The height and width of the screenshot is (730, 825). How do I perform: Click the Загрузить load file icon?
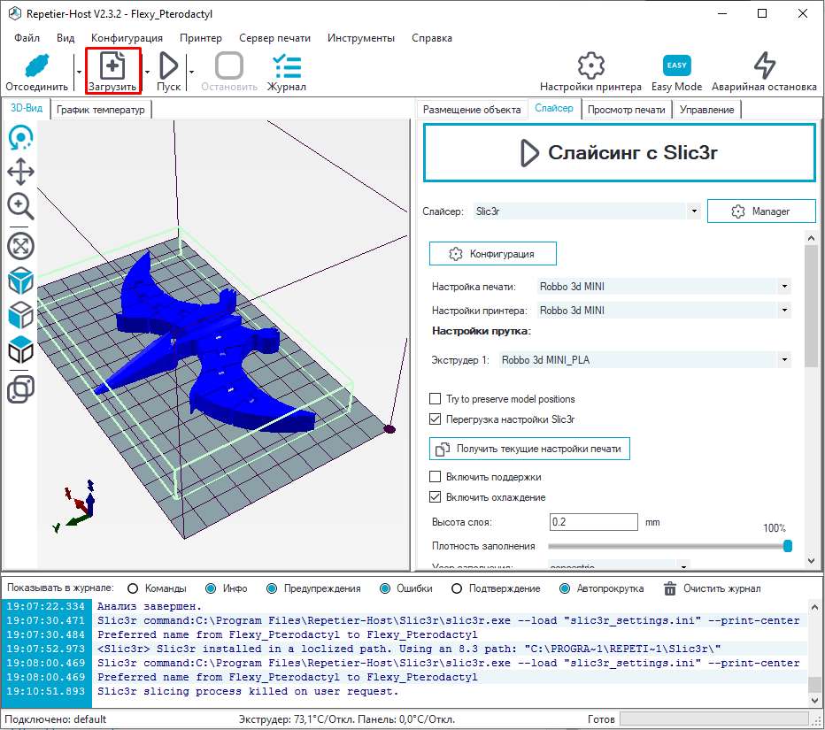(x=112, y=65)
